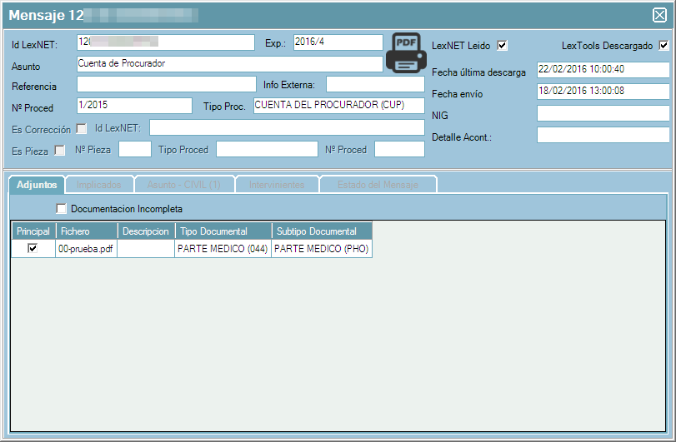Select the 00-prueba.pdf file cell

pyautogui.click(x=86, y=249)
